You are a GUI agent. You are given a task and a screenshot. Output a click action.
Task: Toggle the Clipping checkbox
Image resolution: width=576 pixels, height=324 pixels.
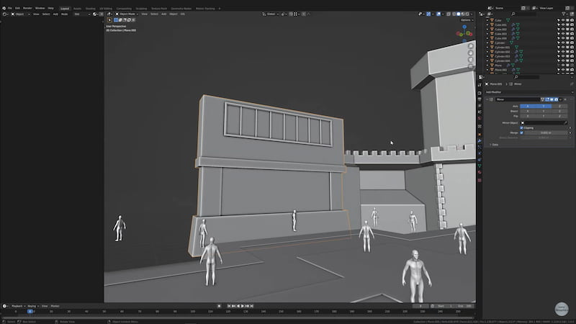click(521, 127)
